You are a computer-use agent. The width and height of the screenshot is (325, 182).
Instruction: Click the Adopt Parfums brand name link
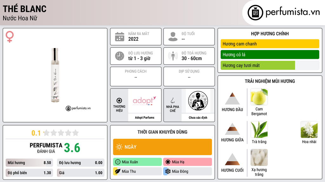145,118
